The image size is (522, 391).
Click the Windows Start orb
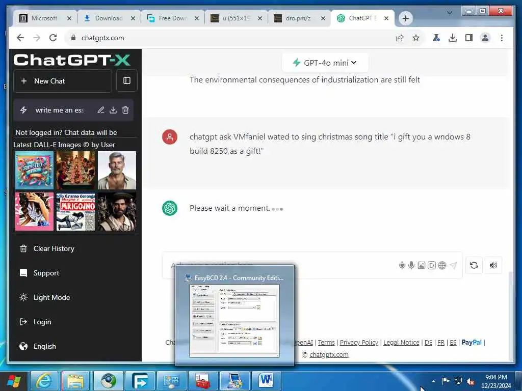pos(14,381)
